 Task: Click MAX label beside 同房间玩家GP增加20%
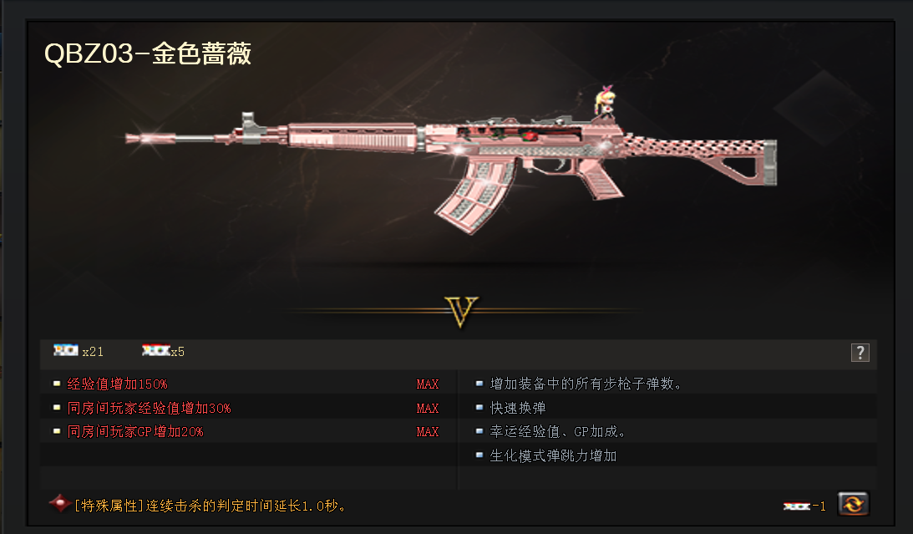coord(428,432)
